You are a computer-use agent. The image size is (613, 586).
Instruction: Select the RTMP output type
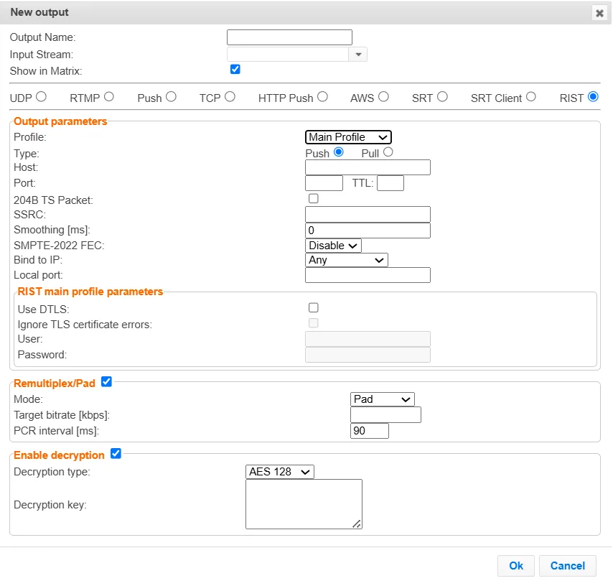[108, 97]
